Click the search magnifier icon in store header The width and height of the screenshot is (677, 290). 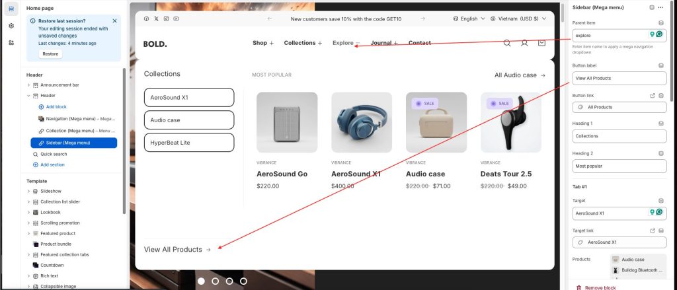click(x=507, y=43)
